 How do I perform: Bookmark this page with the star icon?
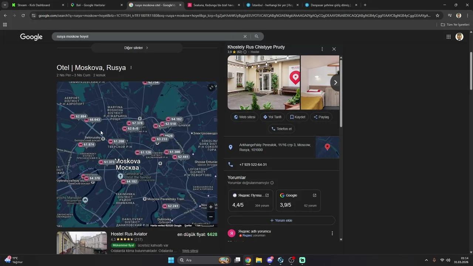438,16
